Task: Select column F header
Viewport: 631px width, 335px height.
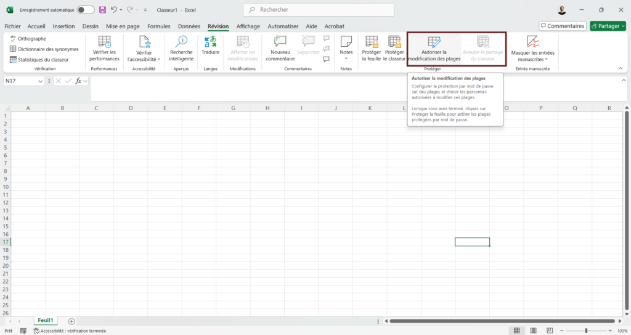Action: [x=199, y=108]
